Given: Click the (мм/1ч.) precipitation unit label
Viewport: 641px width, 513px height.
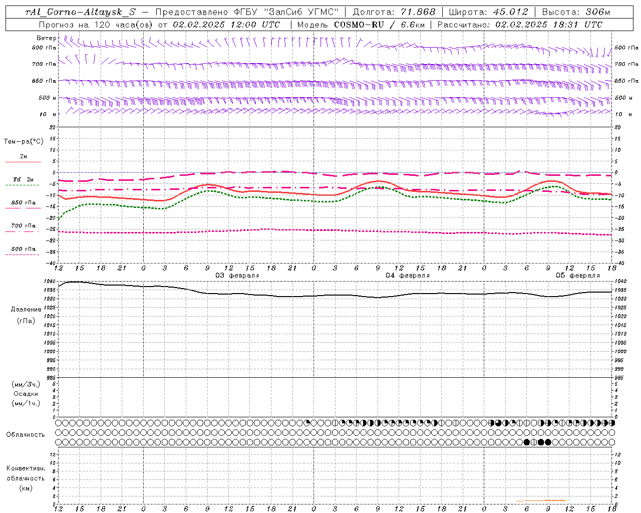Looking at the screenshot, I should click(26, 403).
